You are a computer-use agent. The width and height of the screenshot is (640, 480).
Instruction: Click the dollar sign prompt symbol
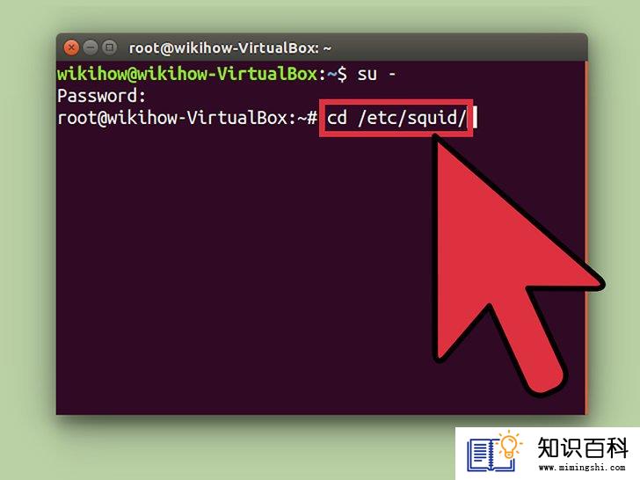click(x=343, y=75)
